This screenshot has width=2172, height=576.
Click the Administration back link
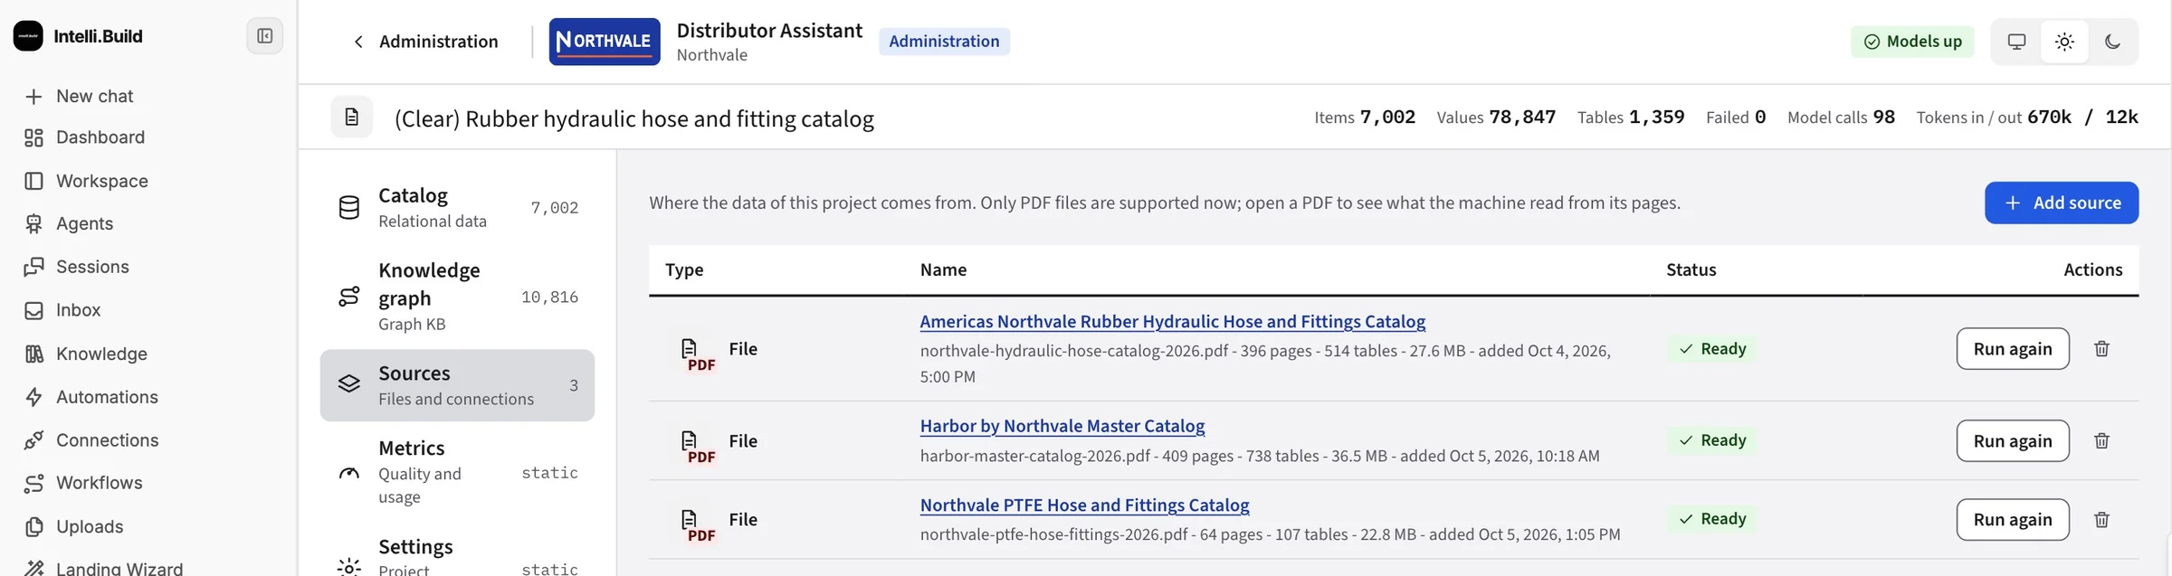(424, 42)
